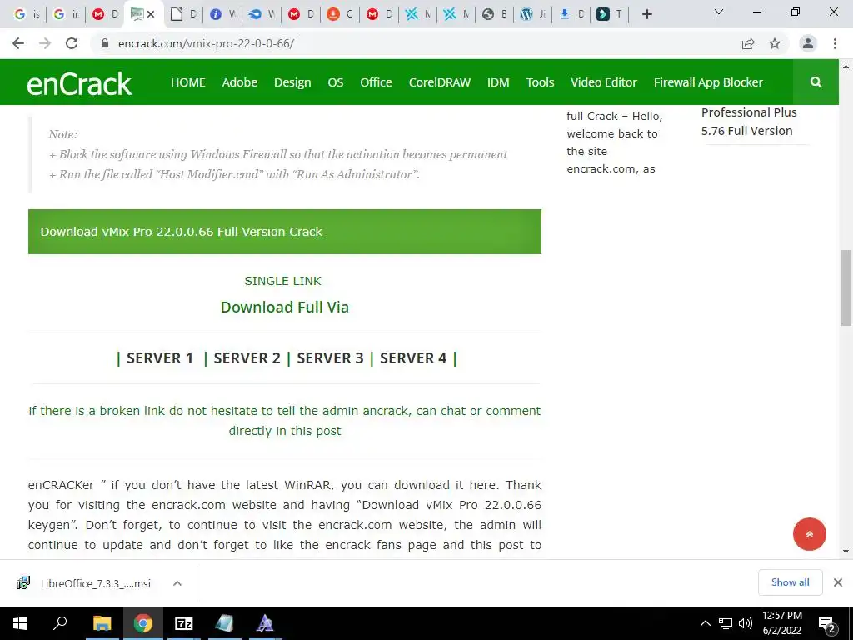Image resolution: width=853 pixels, height=640 pixels.
Task: Click the SERVER 2 download link
Action: click(x=247, y=358)
